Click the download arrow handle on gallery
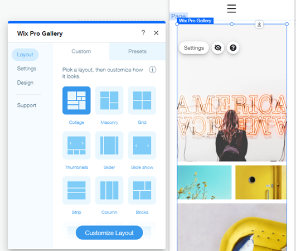Image resolution: width=296 pixels, height=251 pixels. [259, 24]
